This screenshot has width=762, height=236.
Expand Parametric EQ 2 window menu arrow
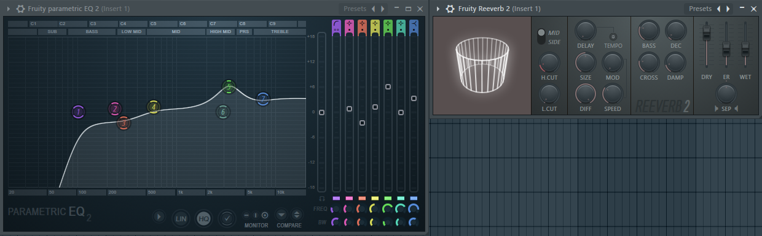point(9,9)
